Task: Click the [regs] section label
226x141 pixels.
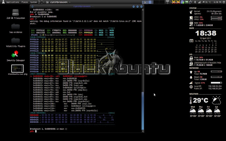Action: [x=112, y=28]
